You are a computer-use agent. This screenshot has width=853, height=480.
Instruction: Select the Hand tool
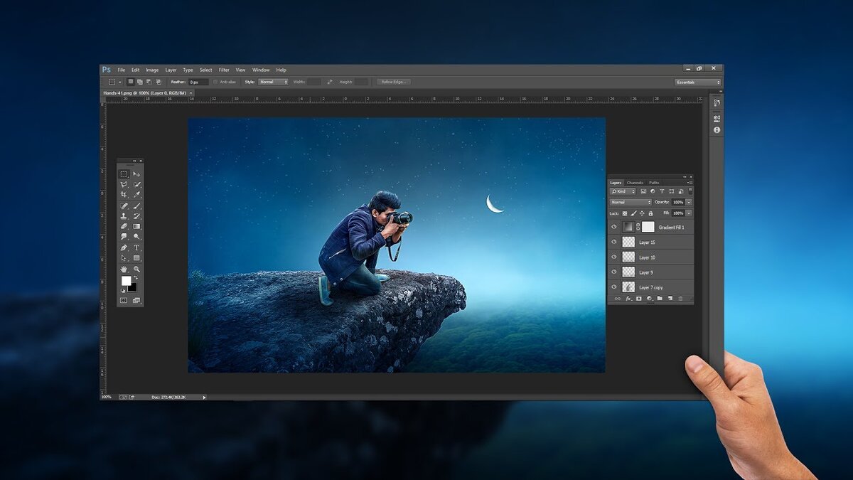tap(124, 268)
